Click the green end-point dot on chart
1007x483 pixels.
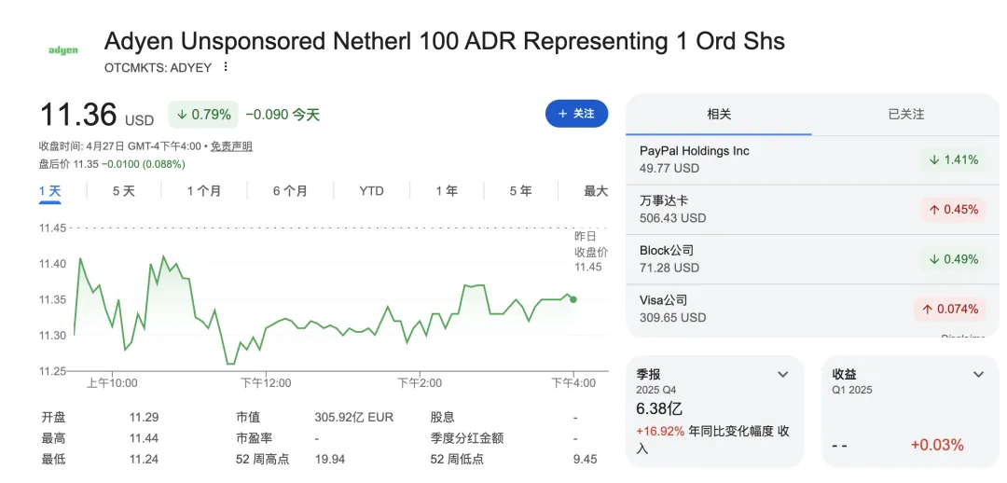click(x=572, y=299)
